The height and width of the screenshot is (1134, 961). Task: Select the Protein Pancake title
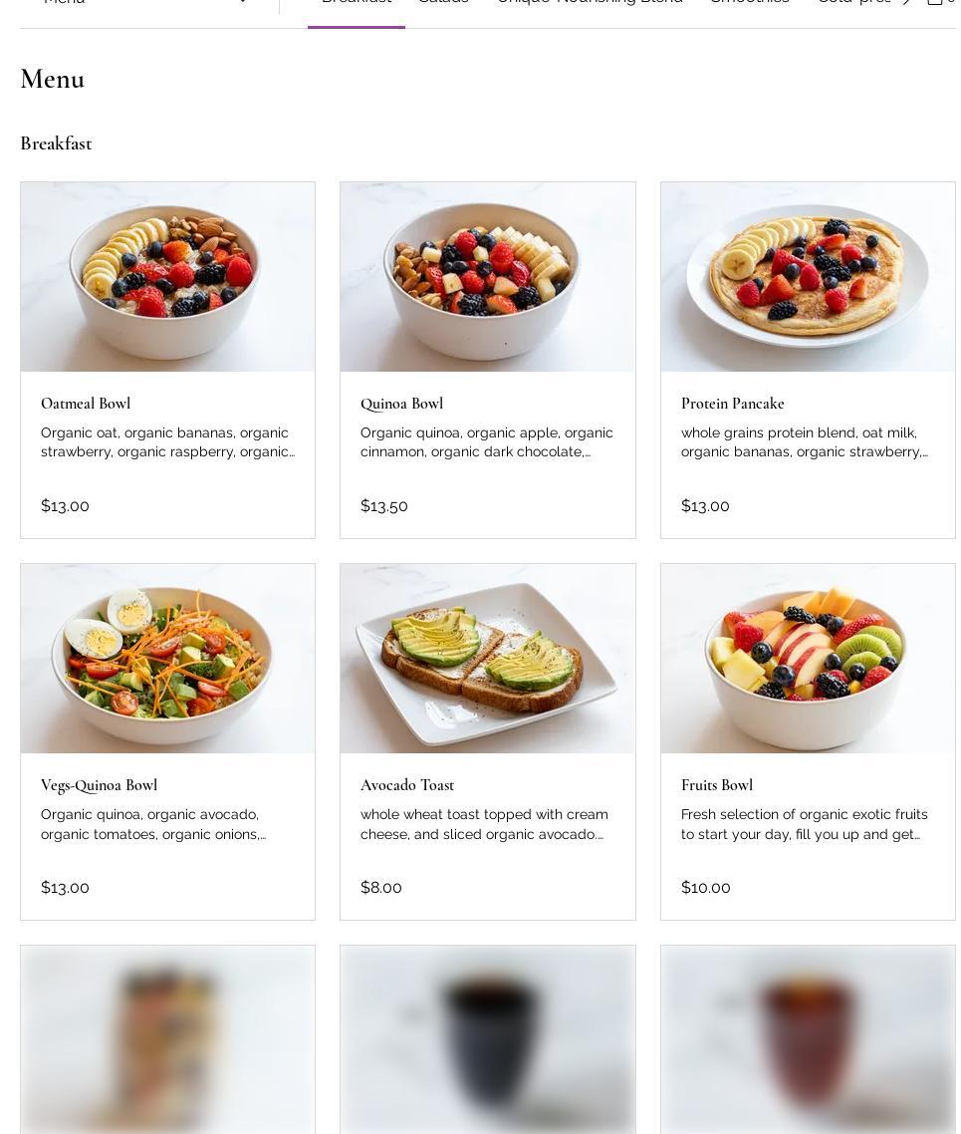coord(732,404)
